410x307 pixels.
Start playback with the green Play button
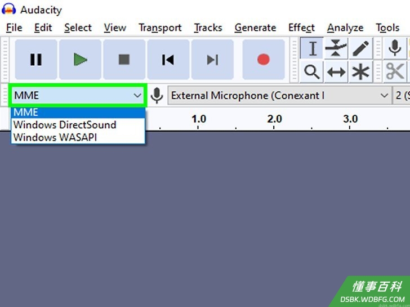click(81, 60)
